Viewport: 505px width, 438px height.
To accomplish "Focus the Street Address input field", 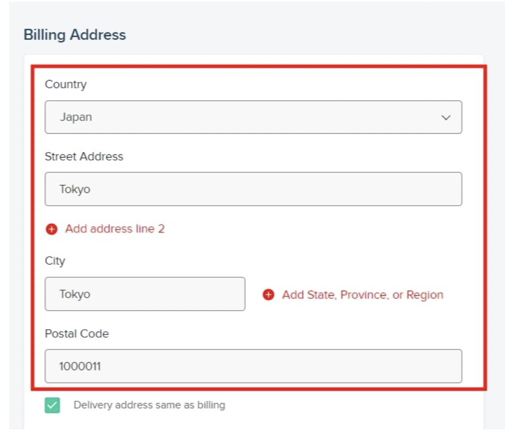I will click(254, 189).
